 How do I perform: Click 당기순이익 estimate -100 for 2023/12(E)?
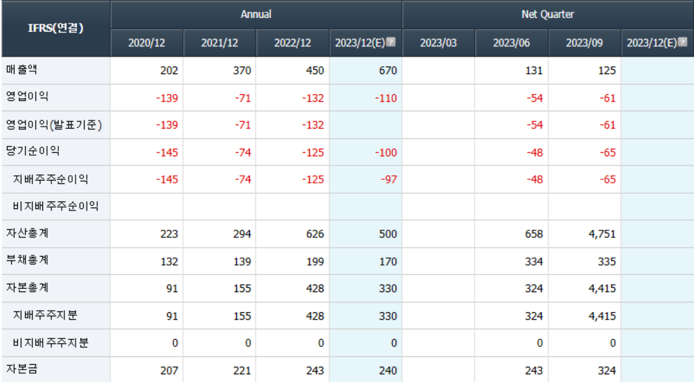[x=386, y=152]
